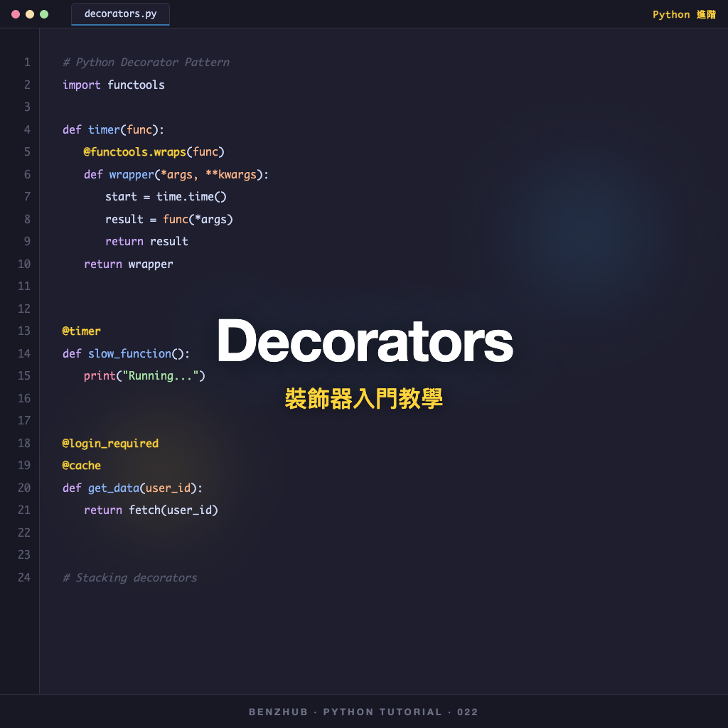
Task: Select line number 13 in the gutter
Action: click(24, 331)
